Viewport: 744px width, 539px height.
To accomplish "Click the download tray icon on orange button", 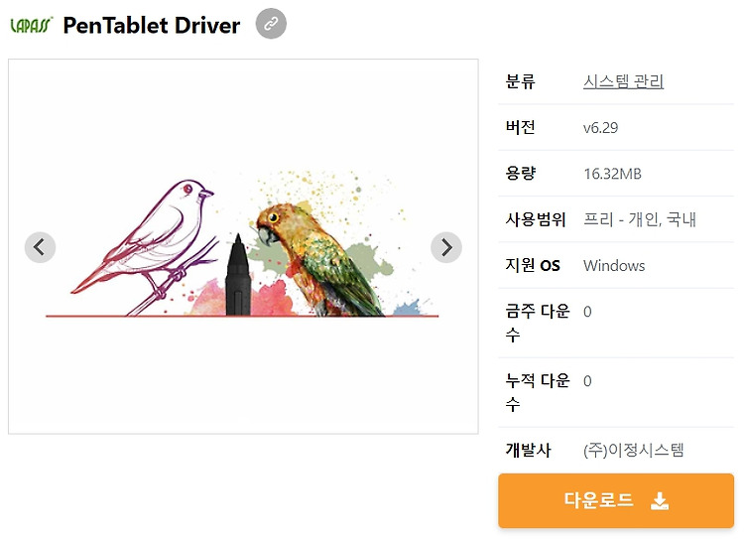I will (x=660, y=501).
